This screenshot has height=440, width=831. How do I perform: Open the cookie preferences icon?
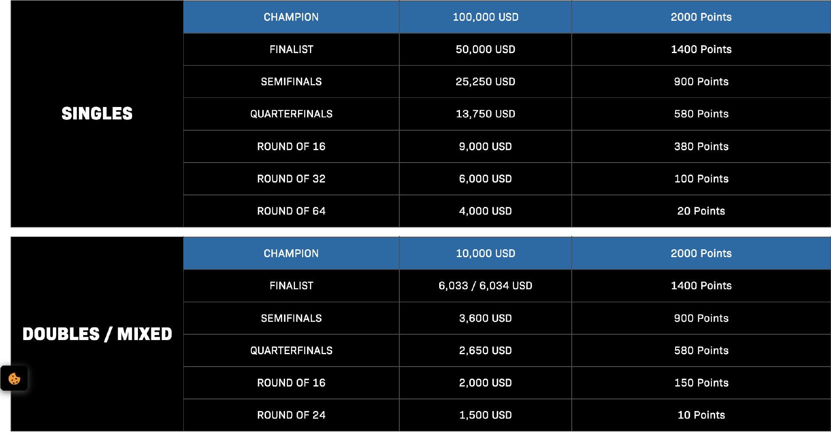pos(14,378)
